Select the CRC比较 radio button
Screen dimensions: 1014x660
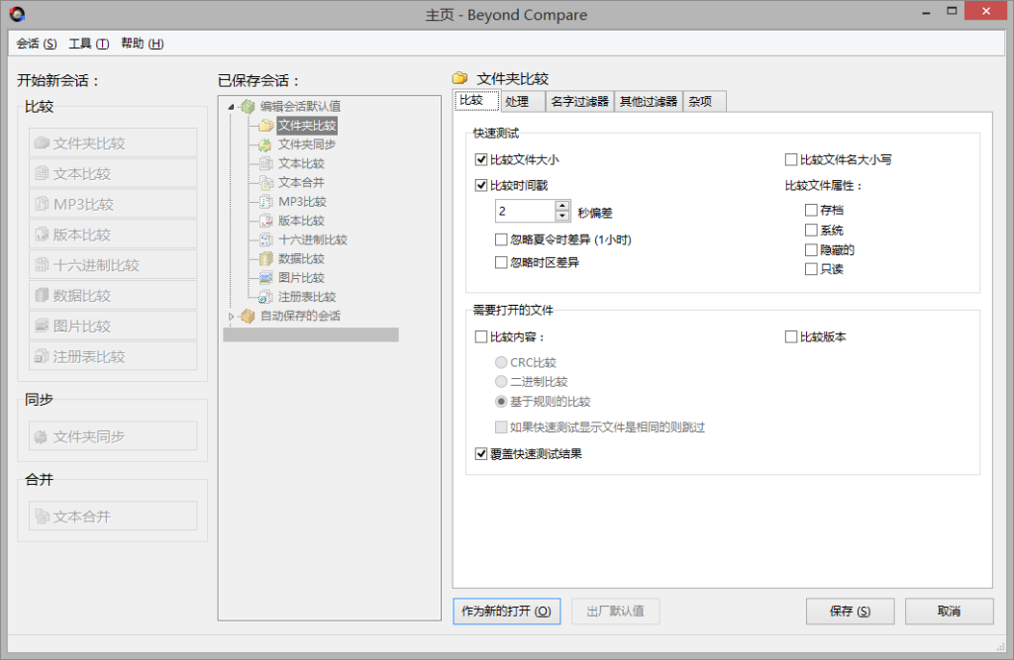pyautogui.click(x=503, y=362)
